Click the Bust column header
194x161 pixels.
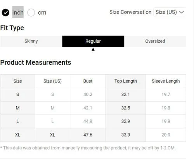click(88, 81)
